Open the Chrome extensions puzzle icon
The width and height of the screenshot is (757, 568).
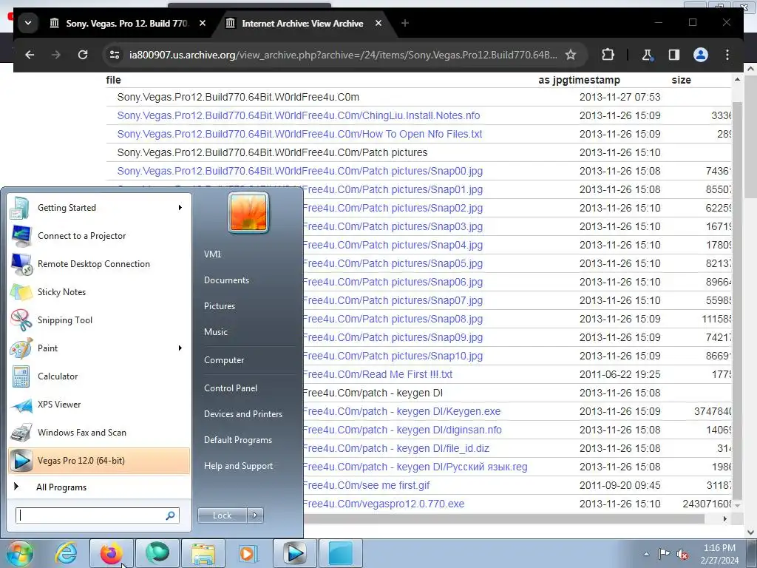[608, 55]
